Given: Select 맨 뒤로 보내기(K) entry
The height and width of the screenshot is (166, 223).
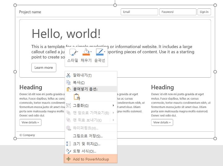Looking at the screenshot, I should 91,120.
